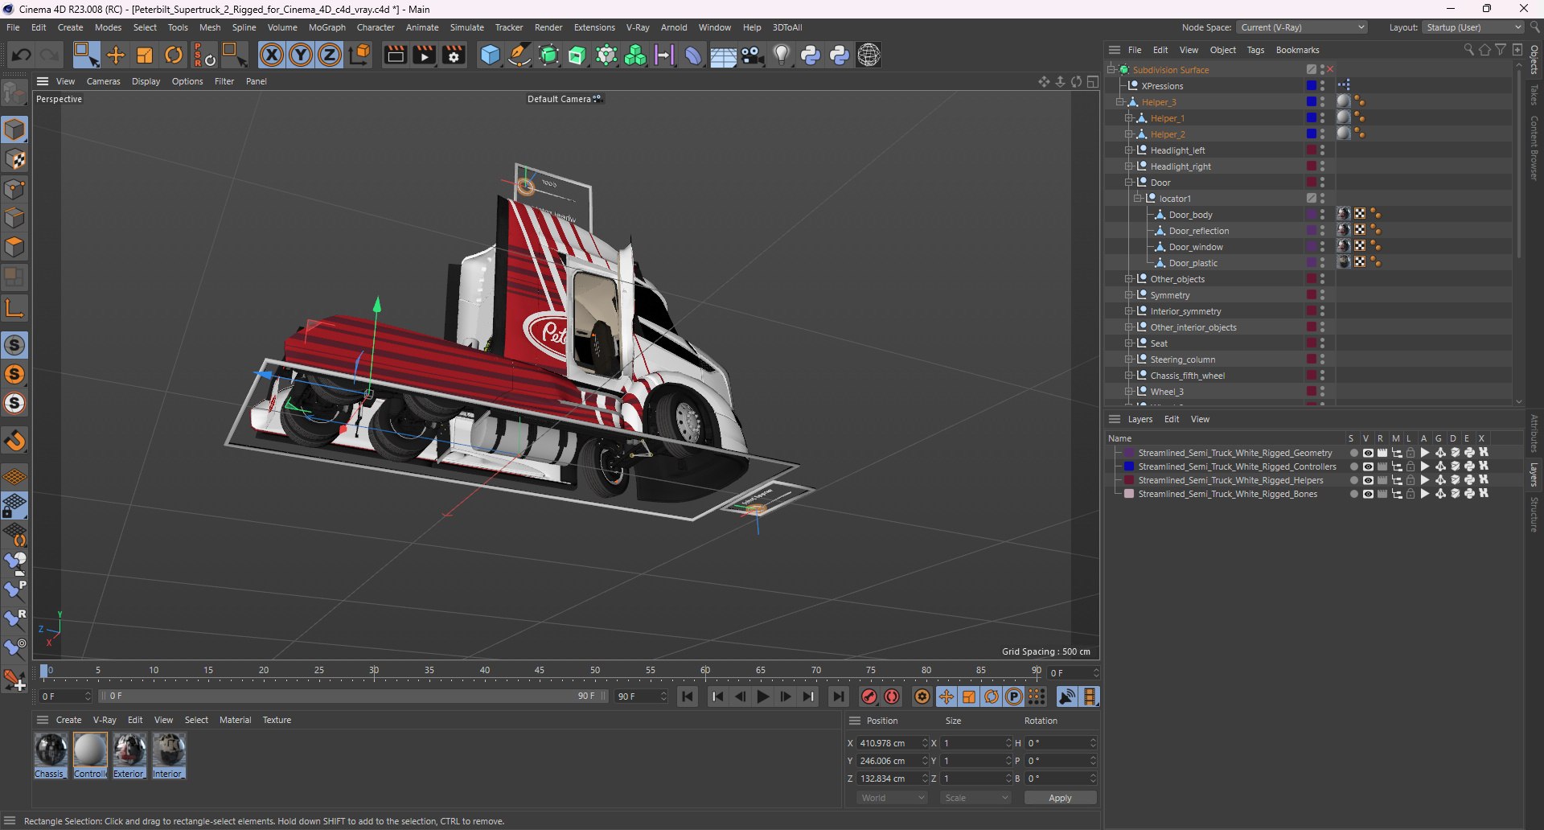Toggle X axis lock
The height and width of the screenshot is (830, 1544).
(x=272, y=55)
